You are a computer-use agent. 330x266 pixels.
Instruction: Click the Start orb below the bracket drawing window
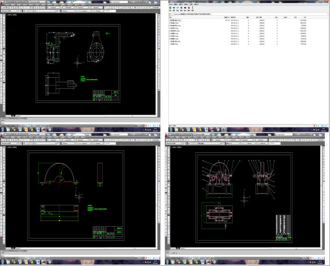pos(3,129)
